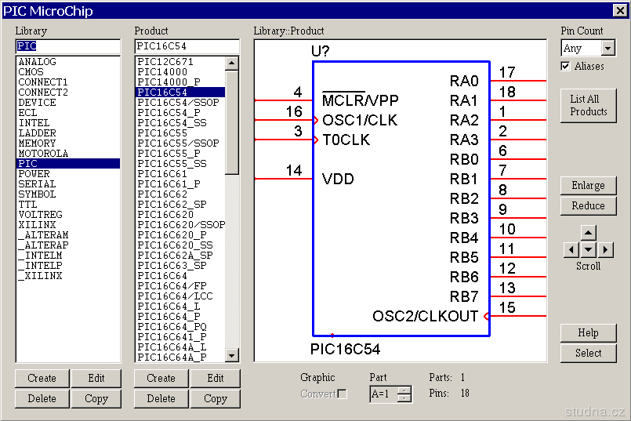The image size is (631, 421).
Task: Select MOTOROLA library
Action: tap(68, 154)
